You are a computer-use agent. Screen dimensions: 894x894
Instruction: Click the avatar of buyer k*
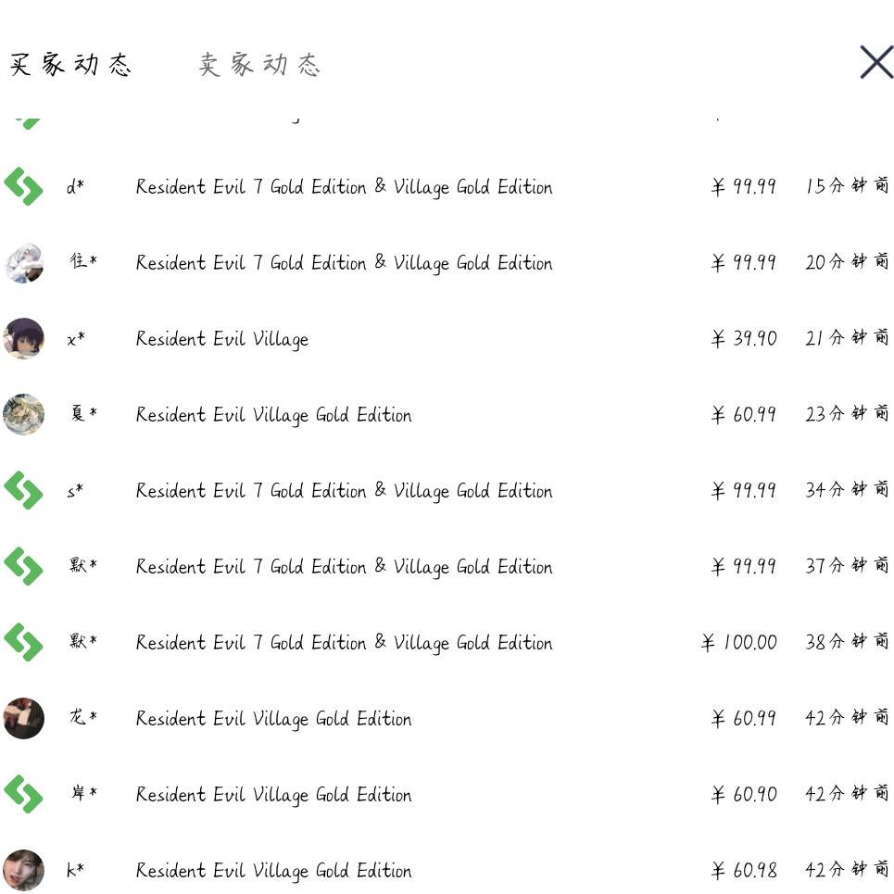(23, 870)
